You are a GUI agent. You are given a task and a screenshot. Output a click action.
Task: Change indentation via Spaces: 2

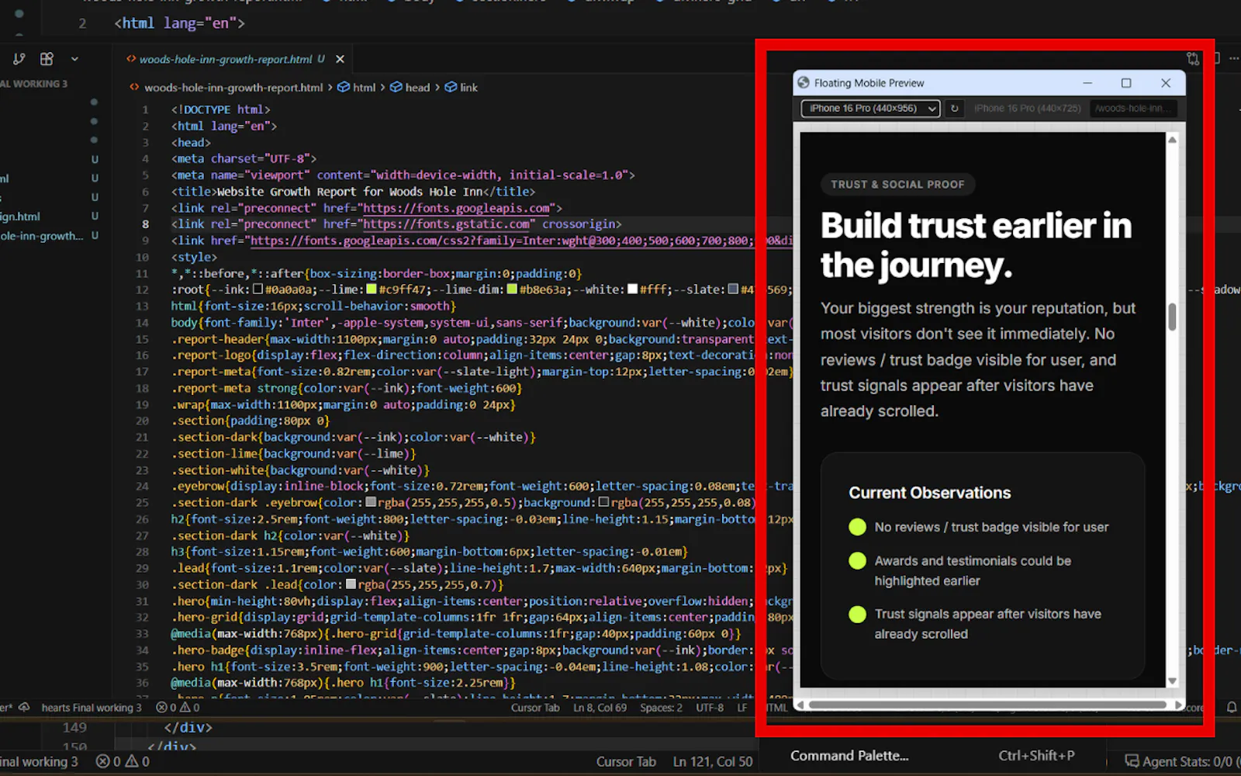coord(661,708)
